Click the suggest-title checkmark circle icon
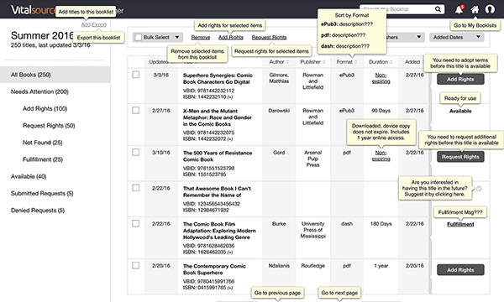The height and width of the screenshot is (302, 504). [x=479, y=189]
